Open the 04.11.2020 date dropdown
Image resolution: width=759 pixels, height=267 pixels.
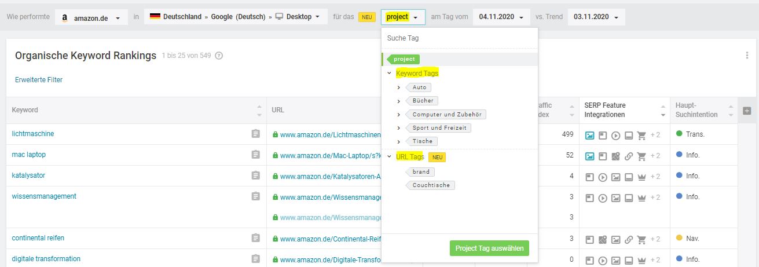(501, 17)
